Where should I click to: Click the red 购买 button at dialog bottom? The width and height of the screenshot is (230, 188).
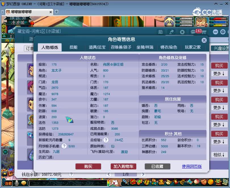click(x=88, y=166)
